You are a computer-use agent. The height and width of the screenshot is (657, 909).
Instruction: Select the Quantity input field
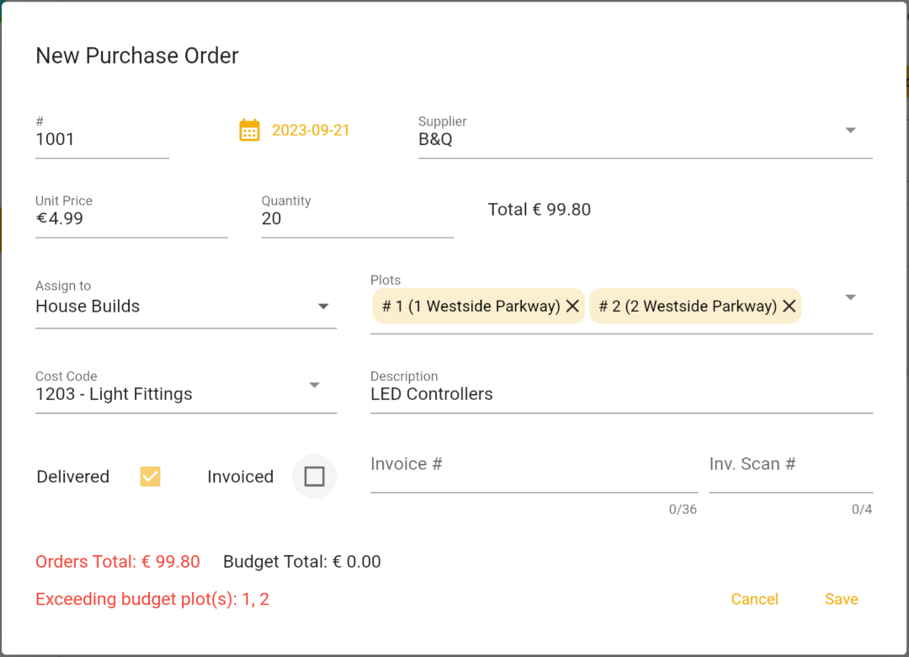pos(357,219)
